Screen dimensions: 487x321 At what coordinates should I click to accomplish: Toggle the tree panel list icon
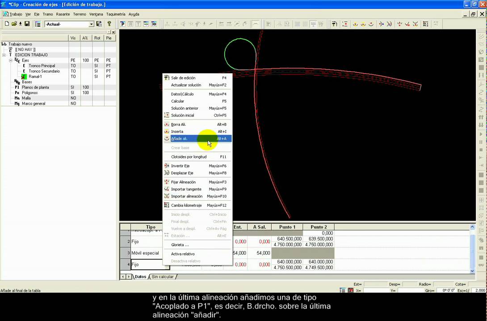pos(38,24)
